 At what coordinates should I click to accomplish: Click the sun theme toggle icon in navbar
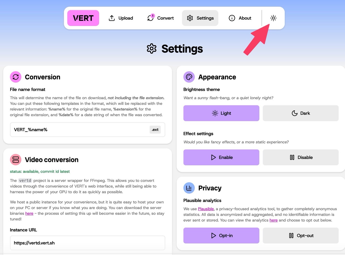click(273, 18)
